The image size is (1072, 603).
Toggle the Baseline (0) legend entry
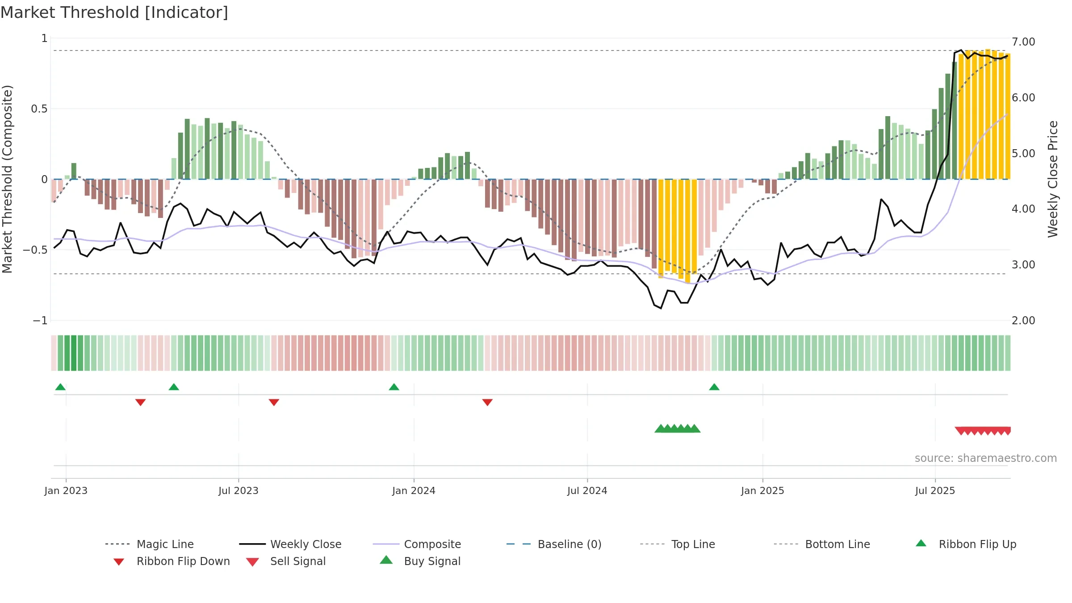pos(554,544)
